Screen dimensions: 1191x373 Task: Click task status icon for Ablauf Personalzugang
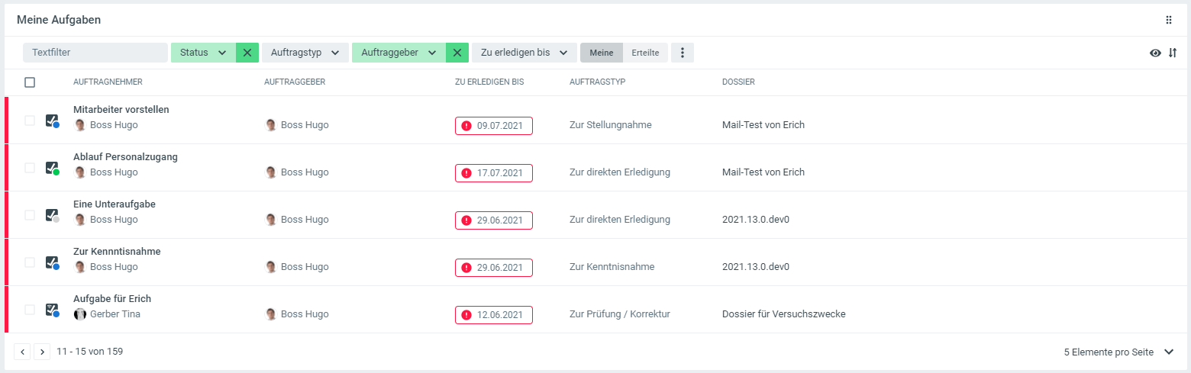[52, 168]
